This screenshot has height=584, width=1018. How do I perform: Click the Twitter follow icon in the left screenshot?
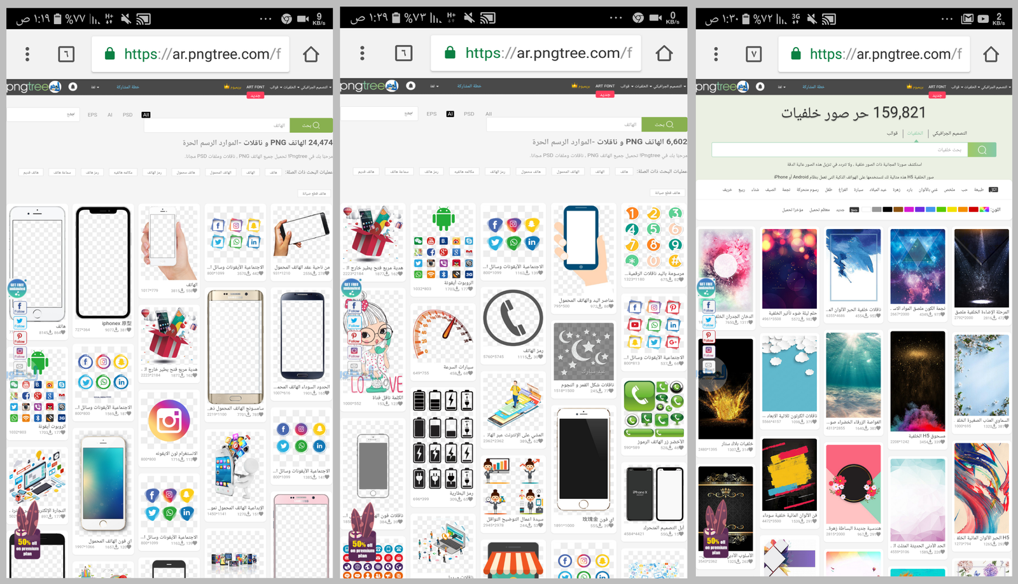[x=20, y=321]
